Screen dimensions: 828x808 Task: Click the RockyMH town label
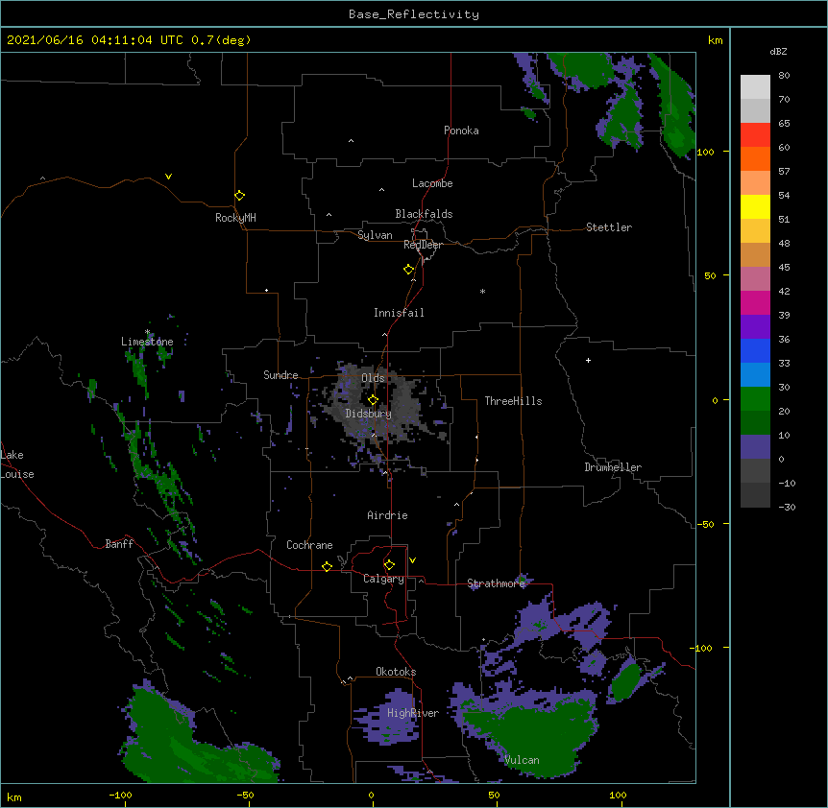pyautogui.click(x=235, y=218)
